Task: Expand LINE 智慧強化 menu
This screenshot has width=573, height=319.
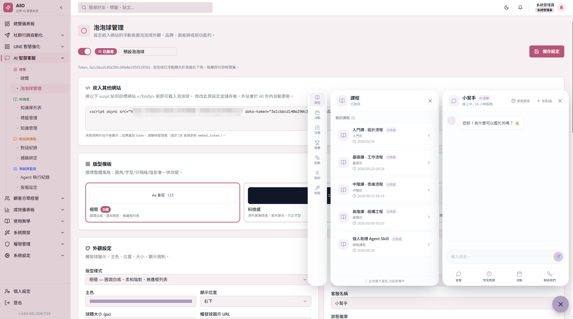Action: (x=35, y=47)
